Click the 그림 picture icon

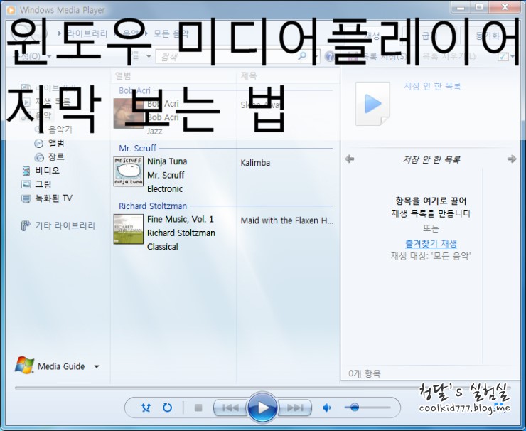(x=26, y=184)
